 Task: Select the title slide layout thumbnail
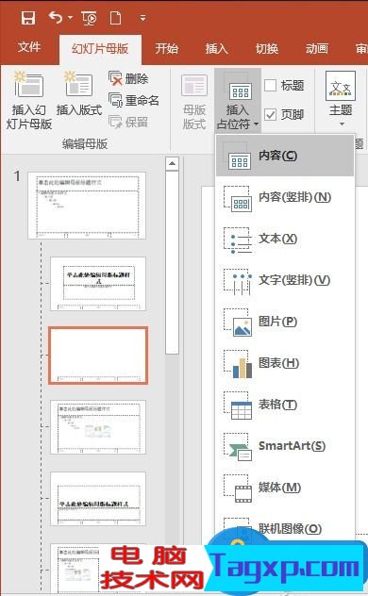tap(98, 284)
